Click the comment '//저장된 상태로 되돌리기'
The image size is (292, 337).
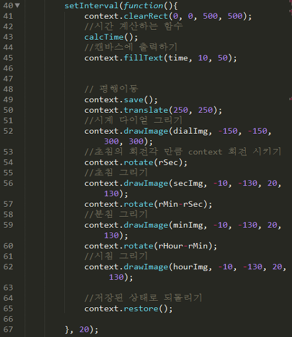[x=143, y=298]
